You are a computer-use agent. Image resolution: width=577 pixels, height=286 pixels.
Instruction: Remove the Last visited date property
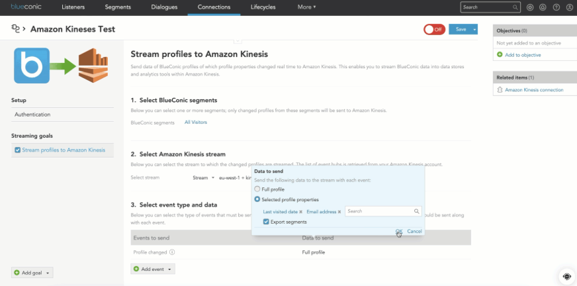[x=300, y=212]
